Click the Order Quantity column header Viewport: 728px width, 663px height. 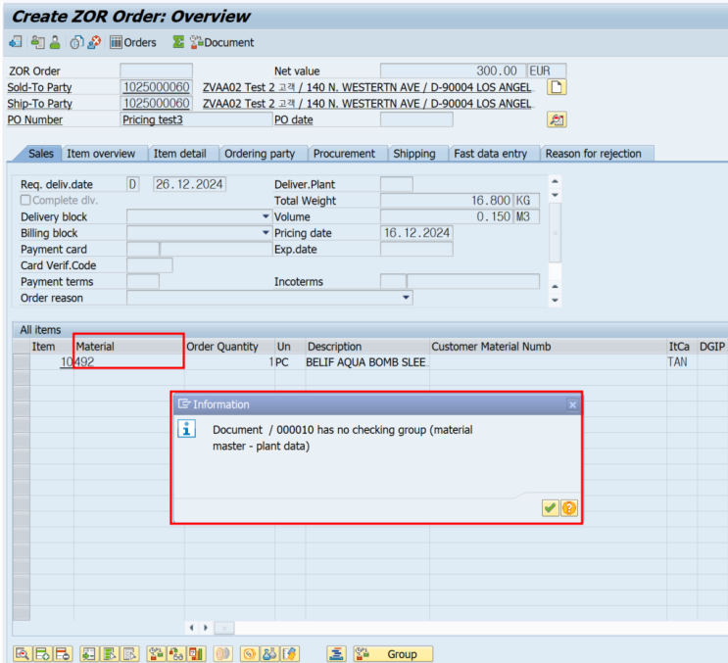click(x=229, y=347)
